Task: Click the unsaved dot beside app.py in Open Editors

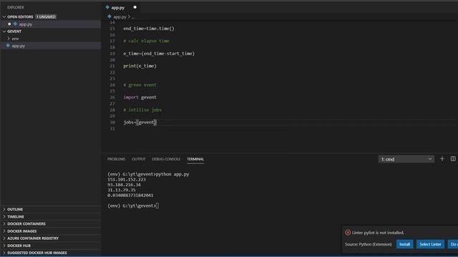Action: coord(9,24)
